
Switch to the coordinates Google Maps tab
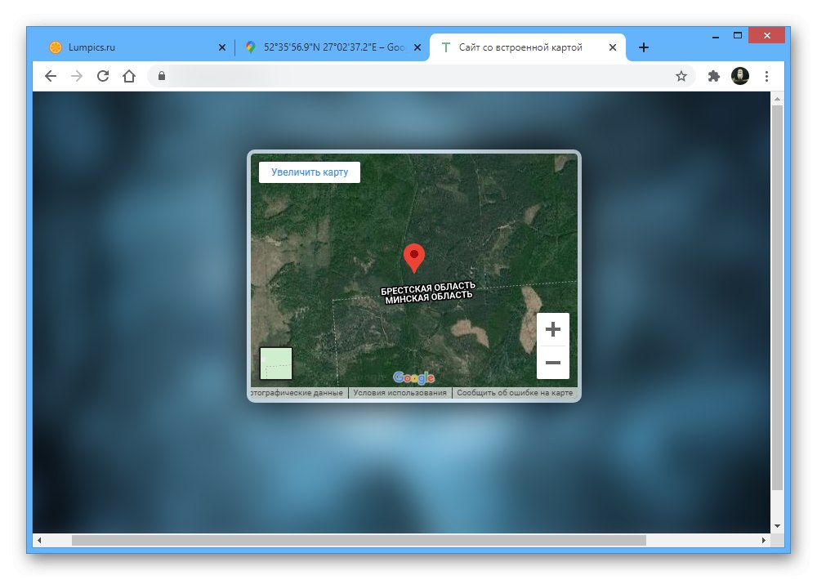point(327,47)
